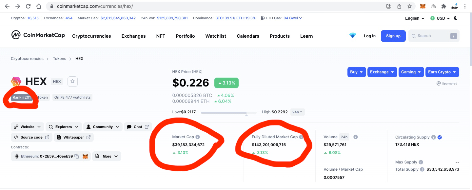Change the 24h low/high range selector
The image size is (472, 190).
pyautogui.click(x=298, y=112)
